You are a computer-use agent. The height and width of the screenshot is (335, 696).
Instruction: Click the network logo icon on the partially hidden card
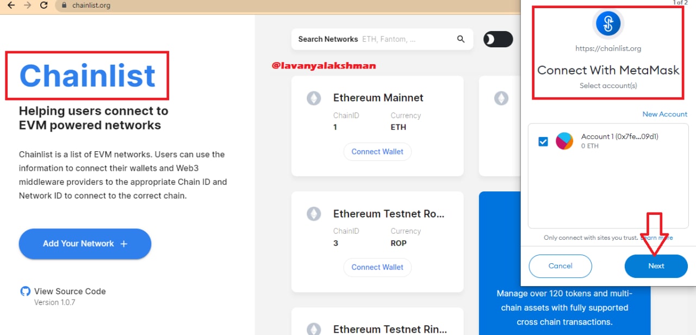pos(501,98)
